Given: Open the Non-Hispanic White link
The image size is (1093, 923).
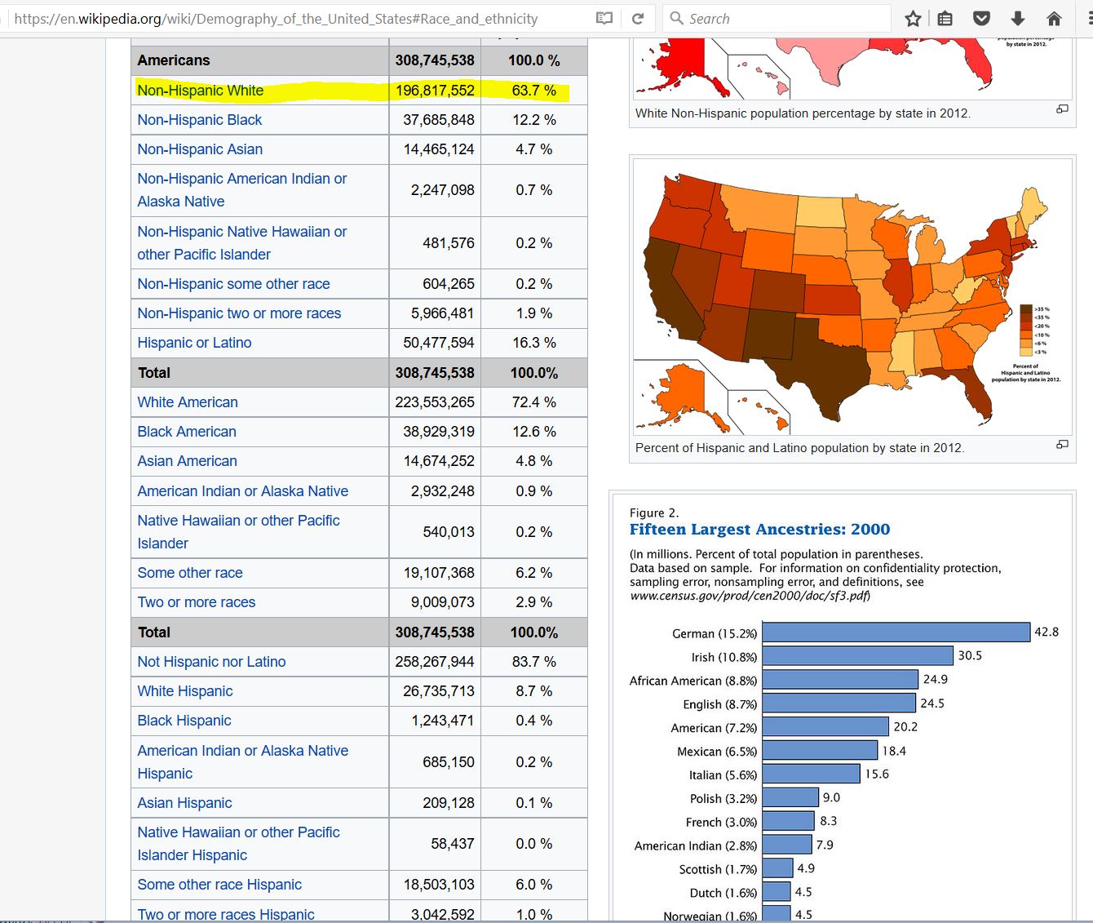Looking at the screenshot, I should 200,91.
